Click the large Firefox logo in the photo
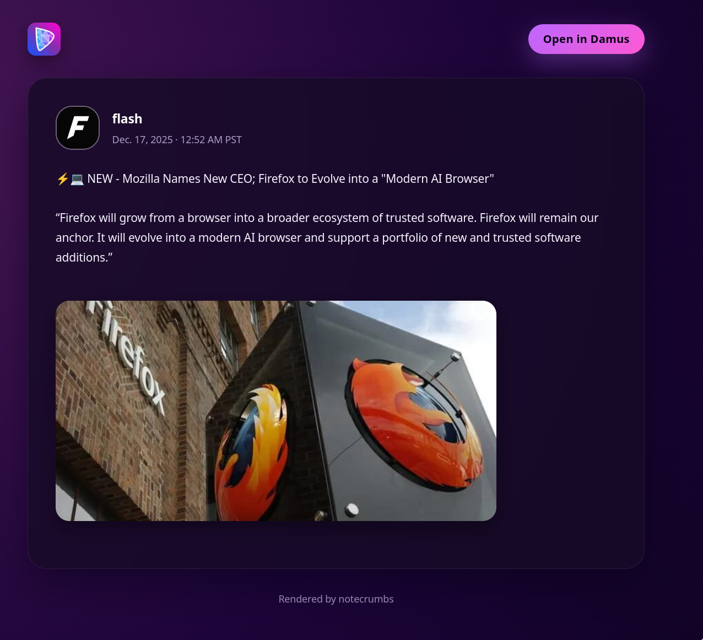The width and height of the screenshot is (703, 640). point(415,424)
